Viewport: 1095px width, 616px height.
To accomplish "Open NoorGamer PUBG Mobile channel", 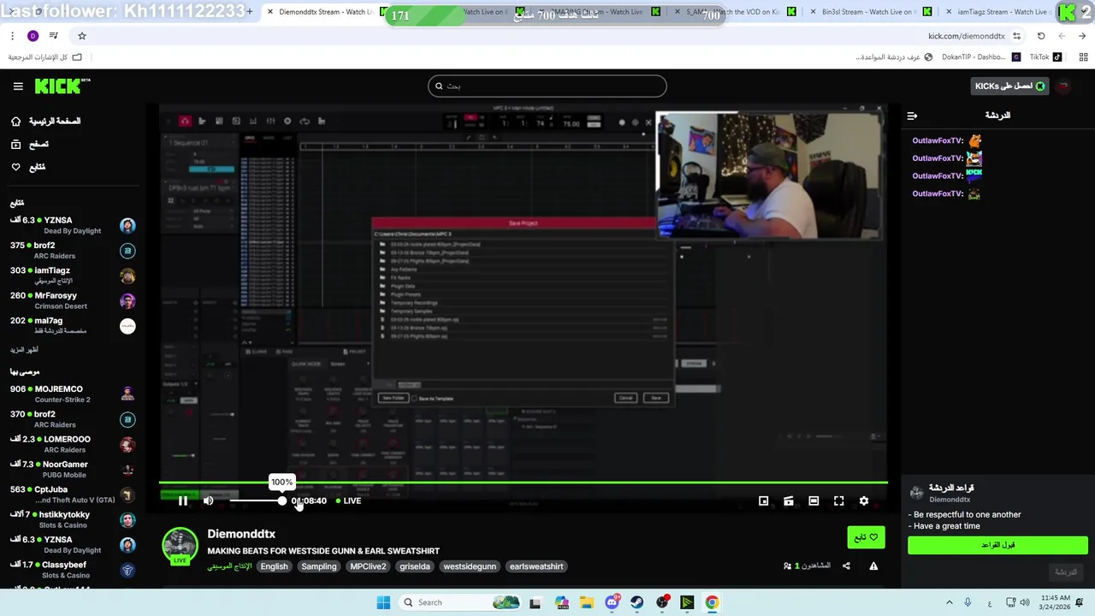I will point(73,469).
